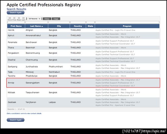The height and width of the screenshot is (134, 167).
Task: Select last name Boonsrimuang
Action: pyautogui.click(x=33, y=53)
